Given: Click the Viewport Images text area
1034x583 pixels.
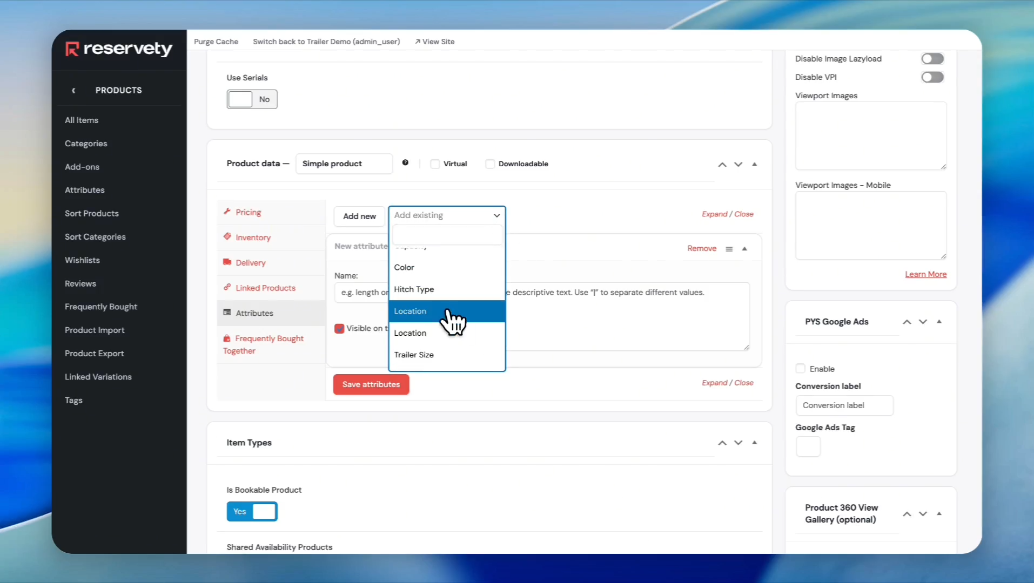Looking at the screenshot, I should 871,136.
